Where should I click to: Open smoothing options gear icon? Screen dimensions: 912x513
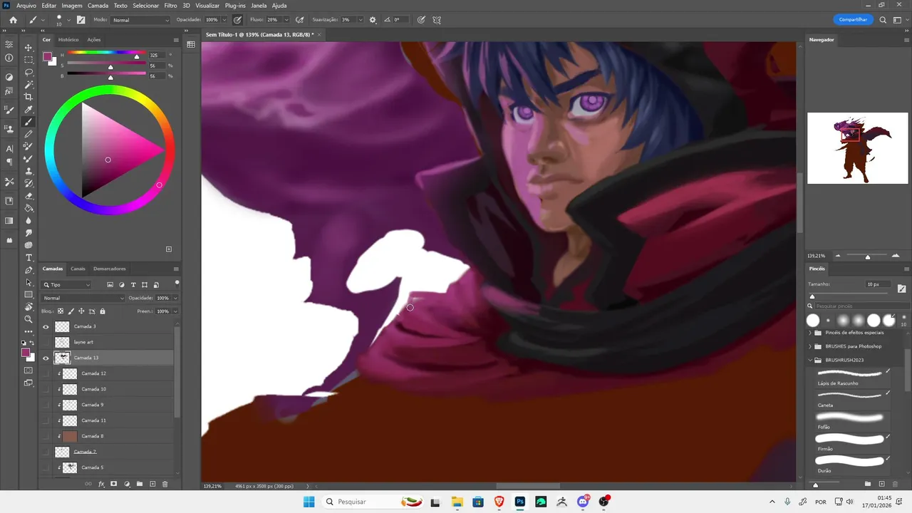point(373,20)
